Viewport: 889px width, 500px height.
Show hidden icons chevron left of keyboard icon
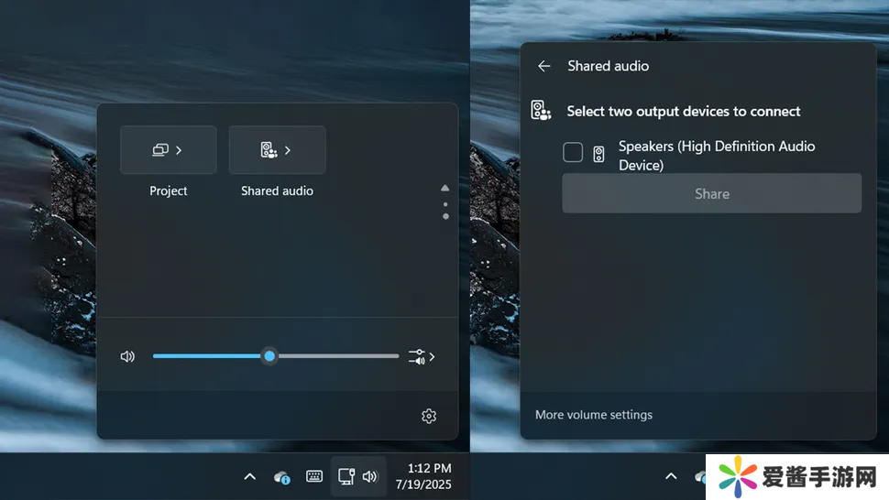pos(249,476)
